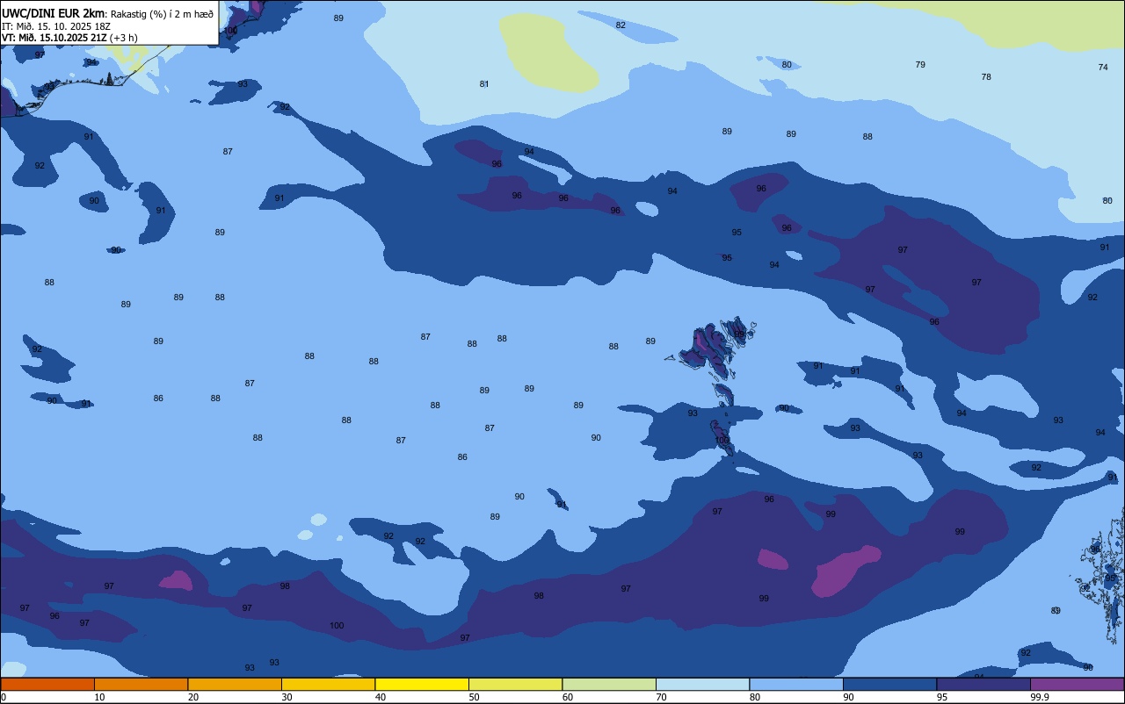Select the 80–90 light blue legend block
1125x704 pixels.
(796, 684)
